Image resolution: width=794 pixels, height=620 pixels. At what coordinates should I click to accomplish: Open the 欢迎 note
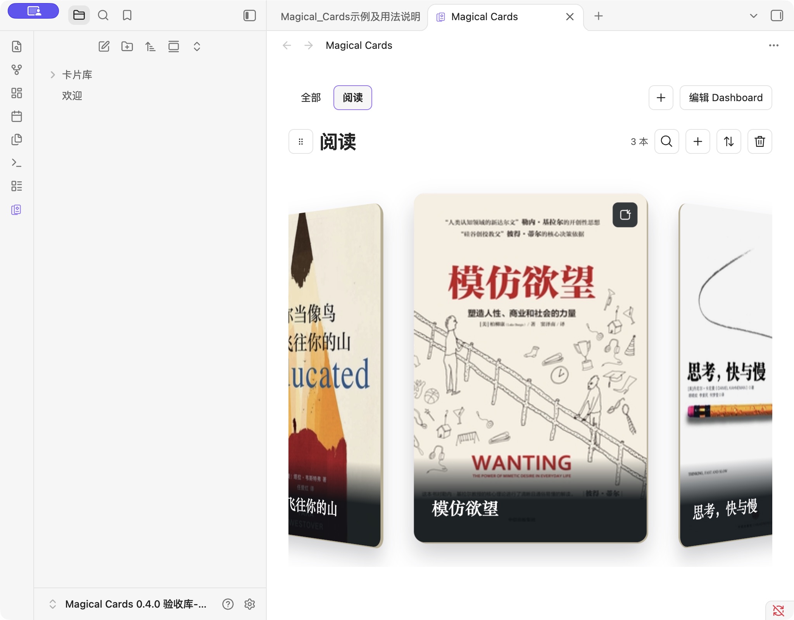[72, 96]
